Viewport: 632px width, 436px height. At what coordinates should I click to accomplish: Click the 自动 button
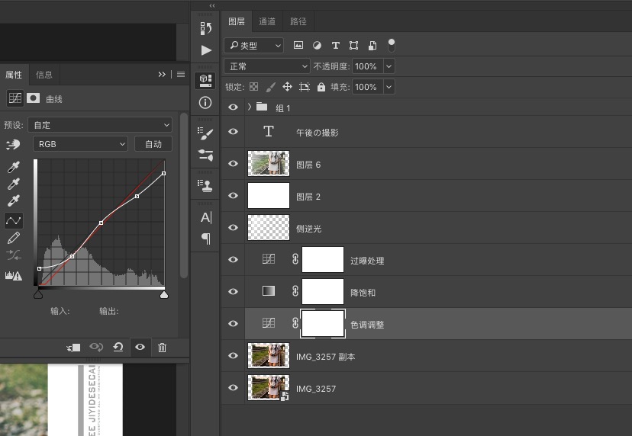(153, 144)
